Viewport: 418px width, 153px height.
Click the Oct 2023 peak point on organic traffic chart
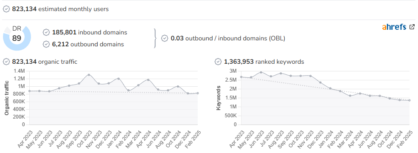pos(89,75)
